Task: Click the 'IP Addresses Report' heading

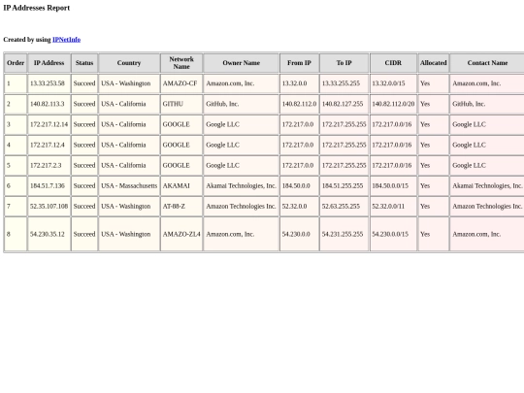Action: pos(37,8)
